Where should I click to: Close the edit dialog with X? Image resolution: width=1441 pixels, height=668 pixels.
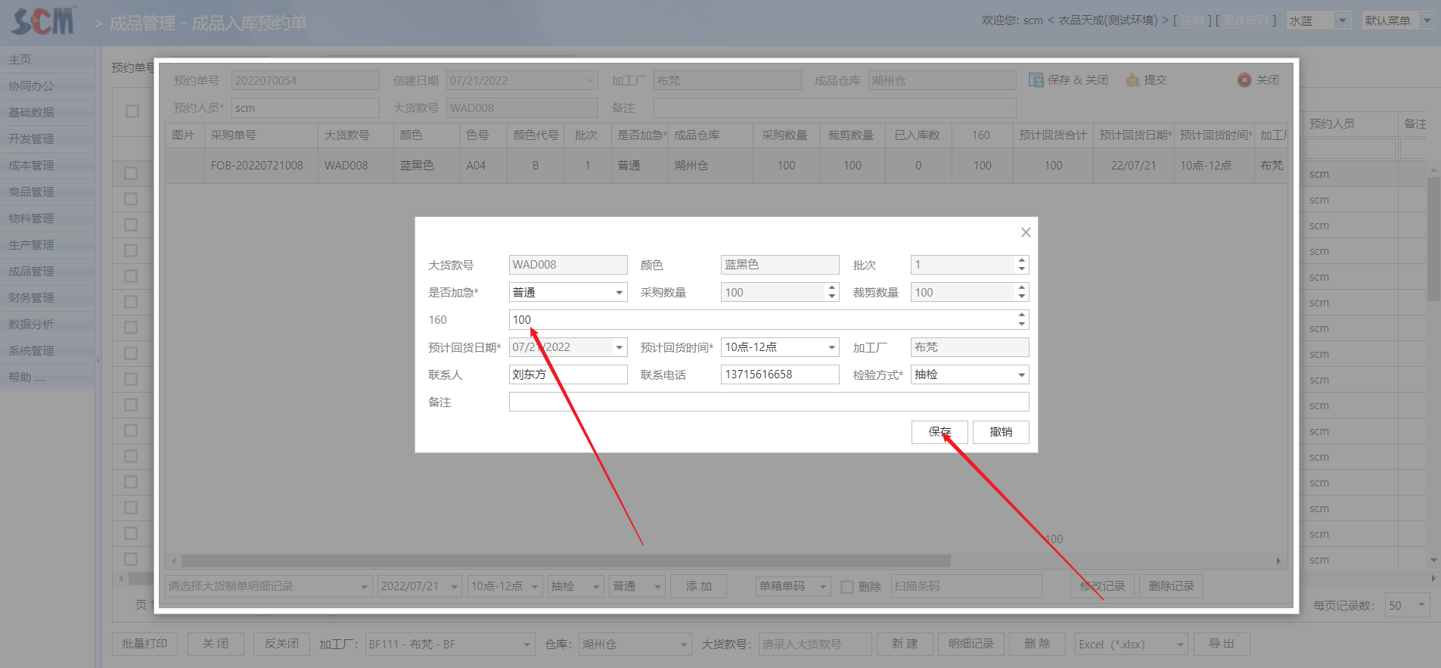tap(1026, 232)
